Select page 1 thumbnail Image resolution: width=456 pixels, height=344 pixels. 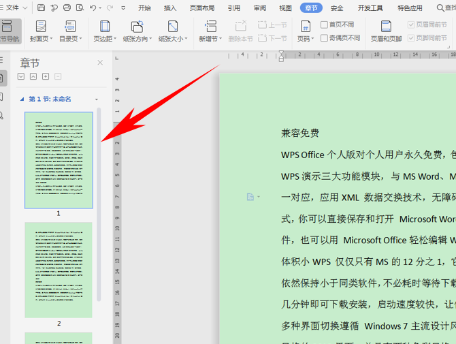tap(59, 160)
